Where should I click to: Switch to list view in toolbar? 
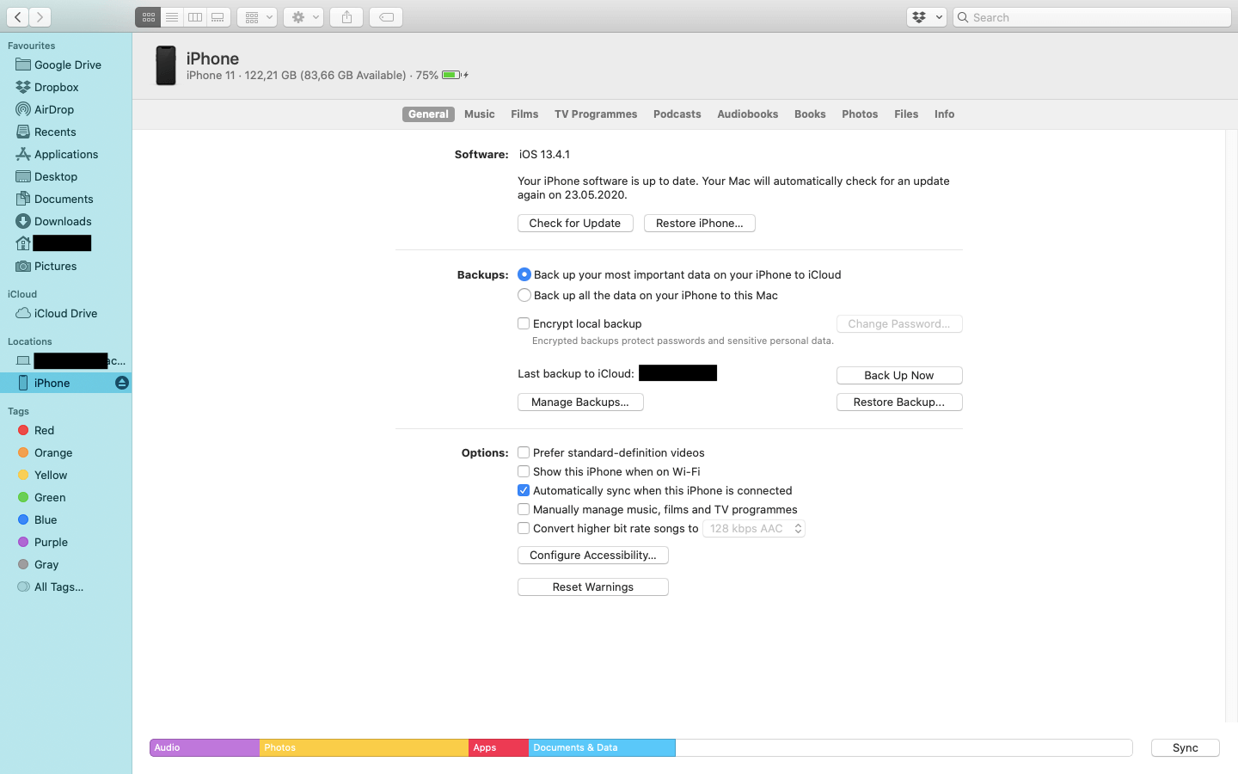(x=172, y=17)
